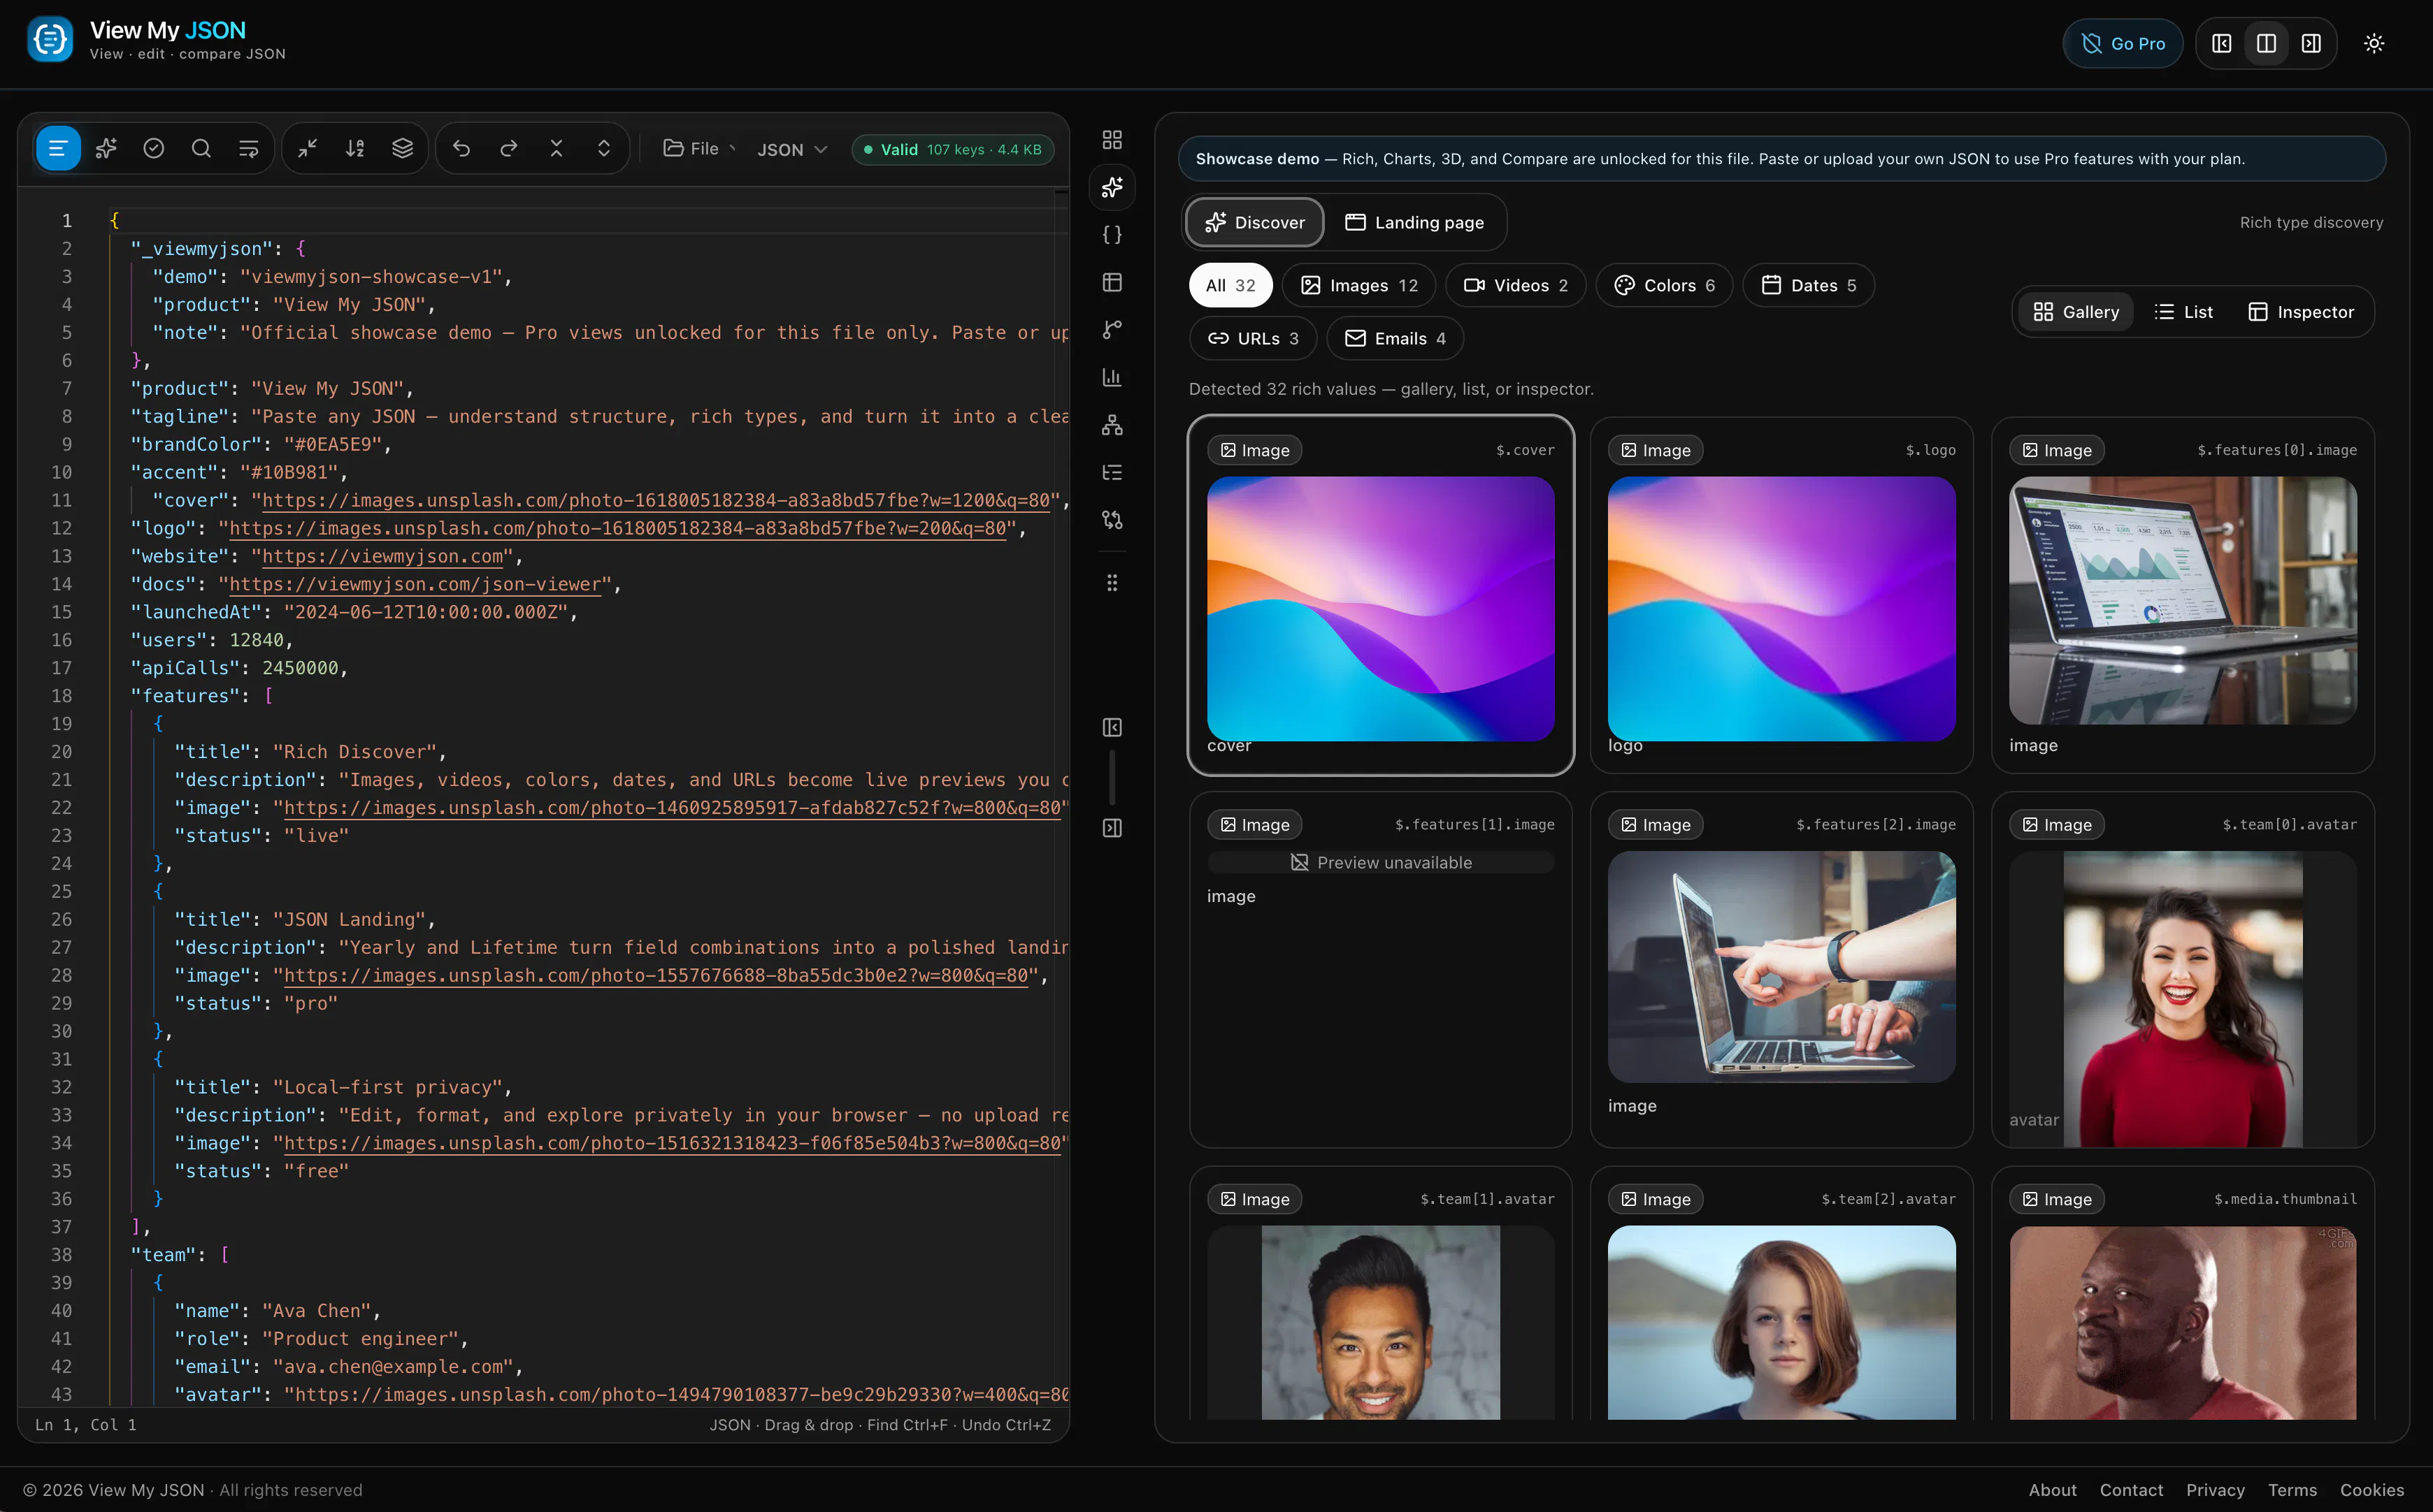Click the $.features[0].image laptop thumbnail
This screenshot has height=1512, width=2433.
(2183, 600)
